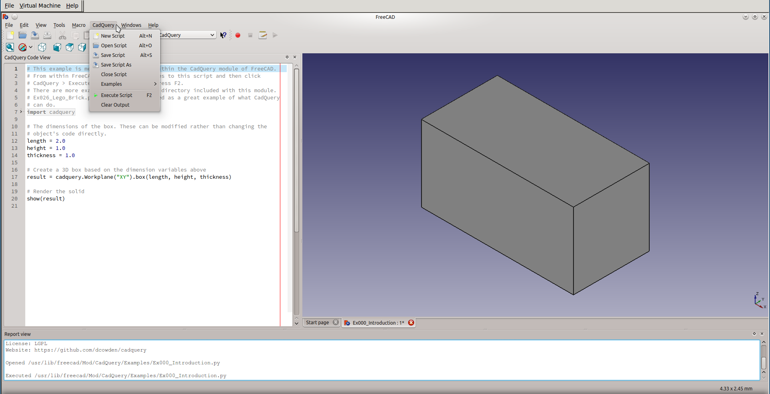Close the Ex000_Introduction tab
Image resolution: width=770 pixels, height=394 pixels.
click(x=411, y=323)
